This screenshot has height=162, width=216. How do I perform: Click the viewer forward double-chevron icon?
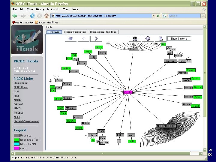(96, 39)
